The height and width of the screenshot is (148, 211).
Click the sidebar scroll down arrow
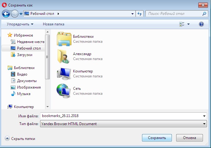pos(48,107)
